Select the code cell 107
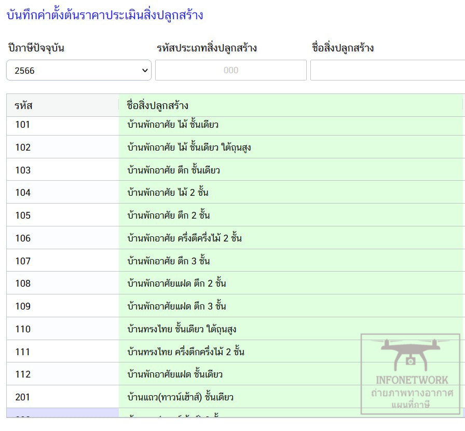This screenshot has width=465, height=431. coord(63,261)
